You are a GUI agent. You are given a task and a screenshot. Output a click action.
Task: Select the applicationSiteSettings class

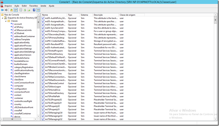coord(24,52)
